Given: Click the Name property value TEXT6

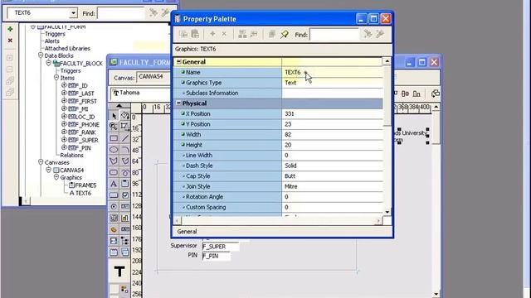Looking at the screenshot, I should [x=332, y=72].
